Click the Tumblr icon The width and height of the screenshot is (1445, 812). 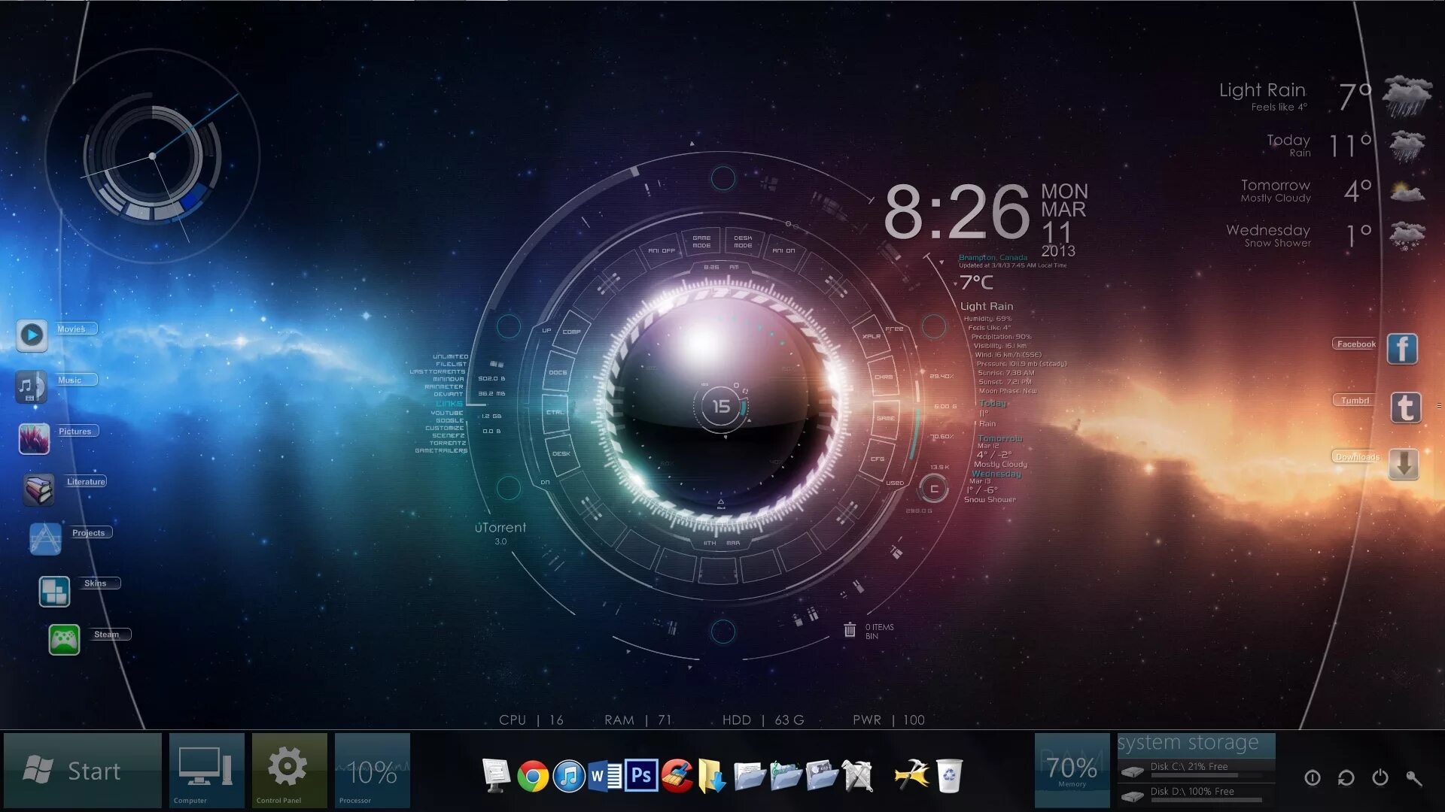[x=1404, y=408]
